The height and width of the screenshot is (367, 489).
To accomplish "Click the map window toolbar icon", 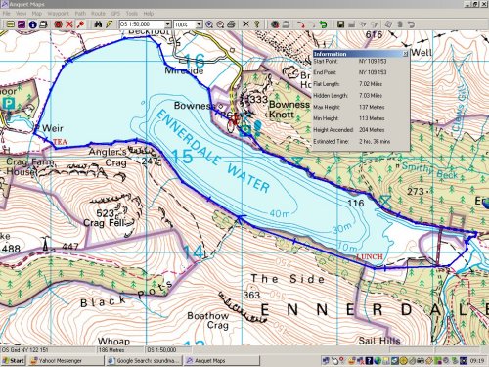I will 11,24.
